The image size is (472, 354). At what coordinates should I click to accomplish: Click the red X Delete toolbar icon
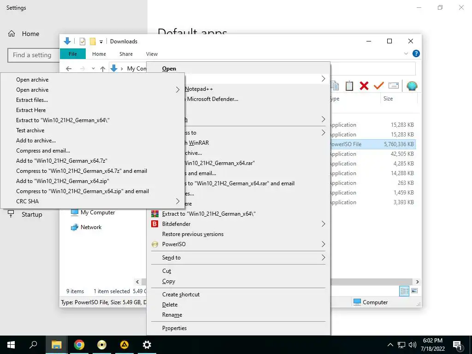[364, 86]
